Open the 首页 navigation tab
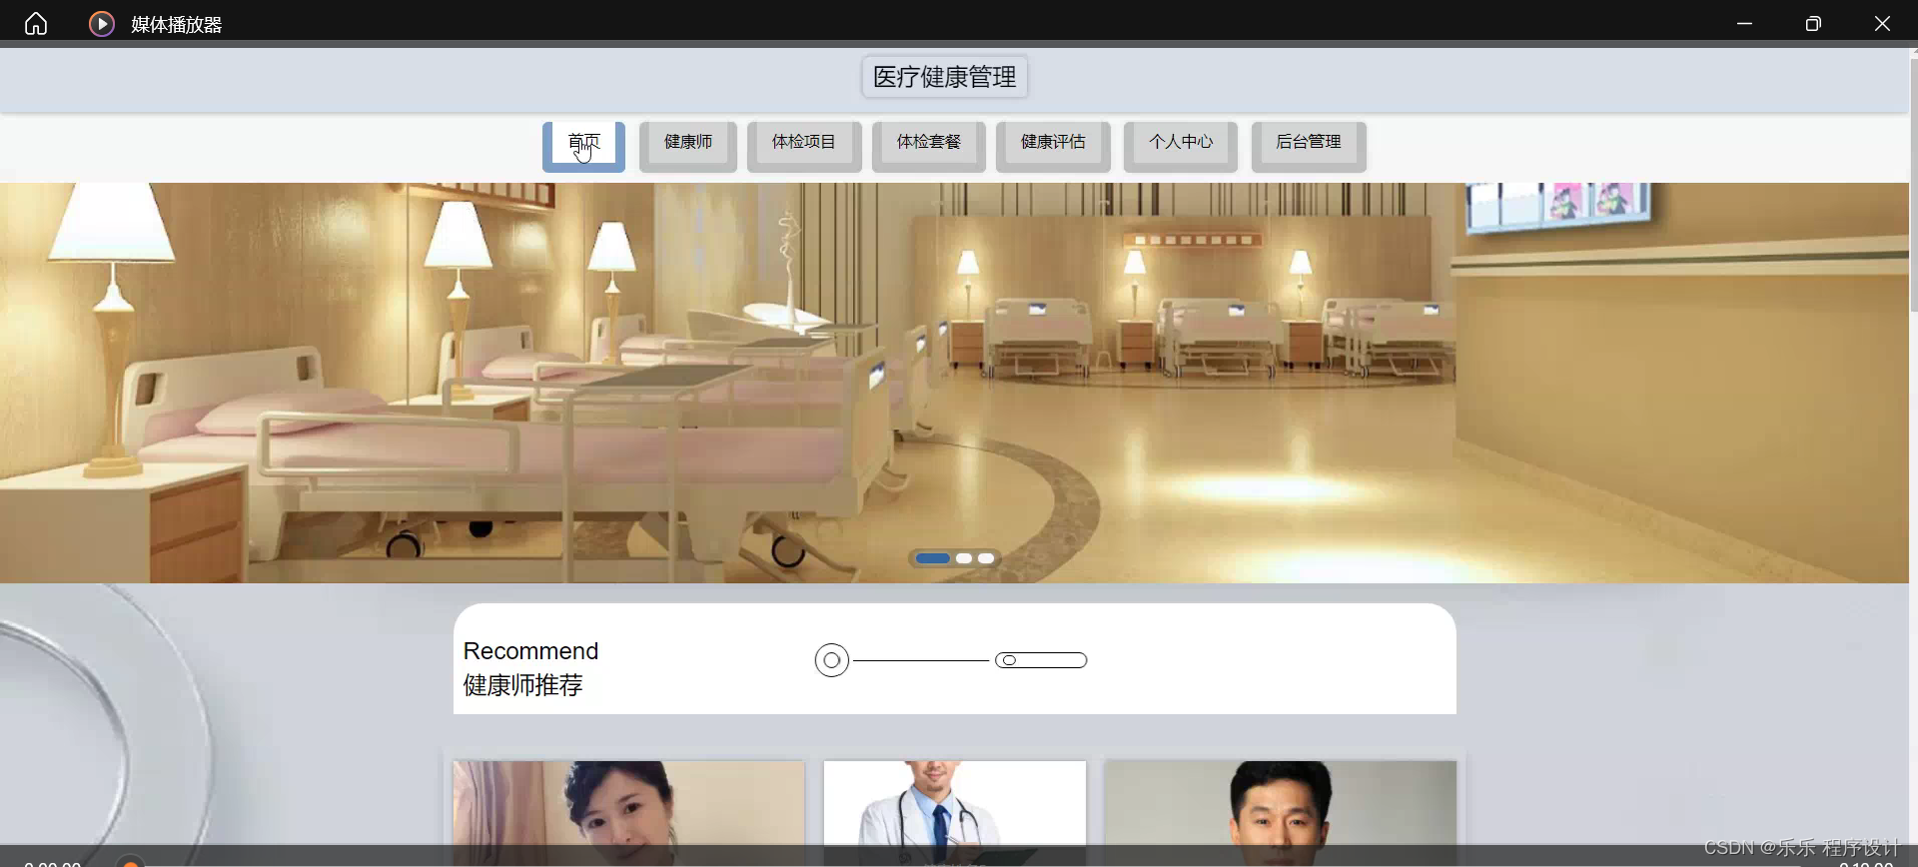The width and height of the screenshot is (1918, 867). pyautogui.click(x=583, y=147)
